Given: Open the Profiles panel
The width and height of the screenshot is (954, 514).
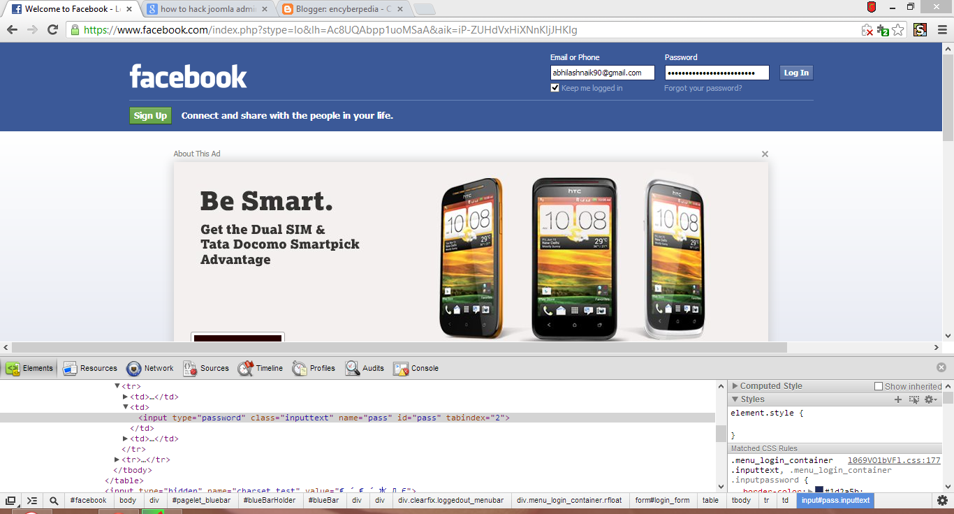Looking at the screenshot, I should tap(314, 368).
